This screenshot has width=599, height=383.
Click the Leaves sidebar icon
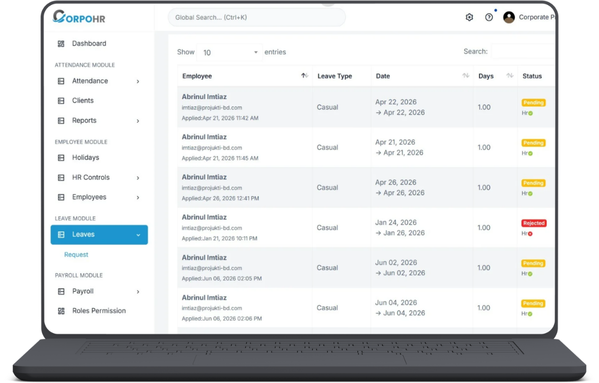[x=61, y=235]
